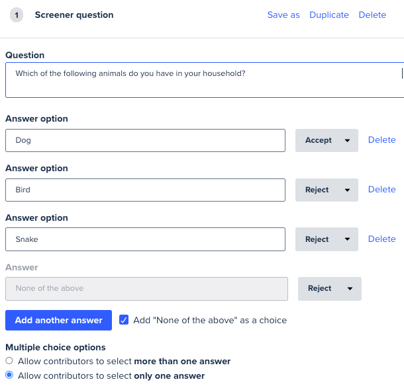
Task: Open the Dog answer Accept dropdown
Action: [x=327, y=140]
